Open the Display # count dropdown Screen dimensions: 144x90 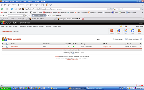pos(72,53)
